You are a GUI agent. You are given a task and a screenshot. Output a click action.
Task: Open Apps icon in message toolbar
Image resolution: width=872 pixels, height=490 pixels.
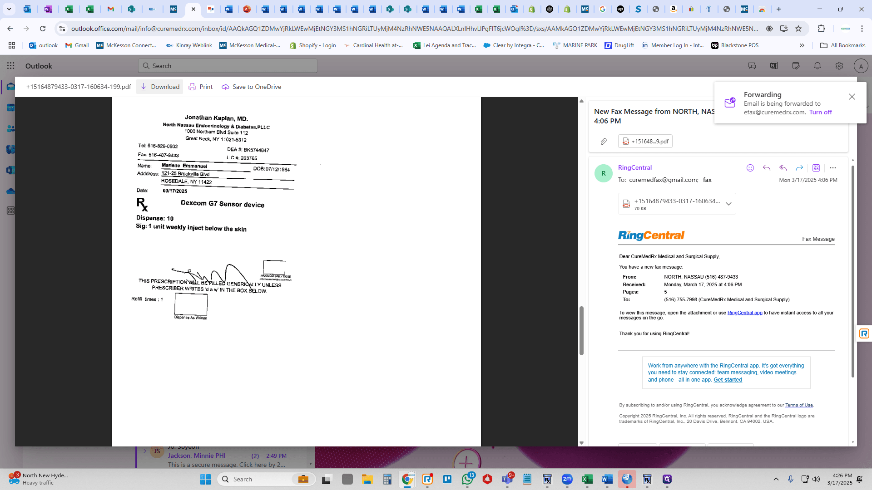click(x=816, y=168)
